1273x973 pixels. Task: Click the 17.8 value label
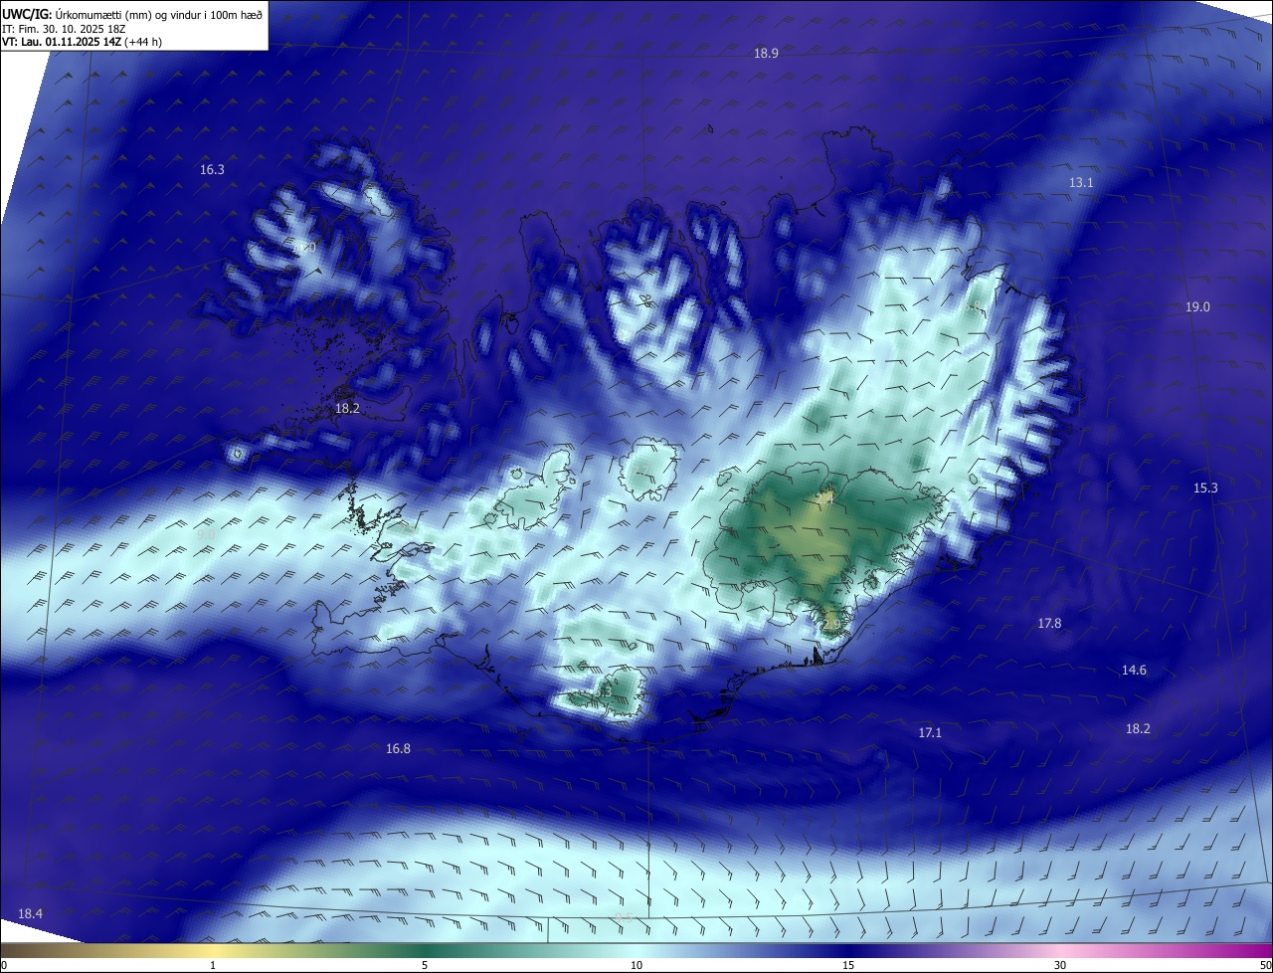point(1049,624)
